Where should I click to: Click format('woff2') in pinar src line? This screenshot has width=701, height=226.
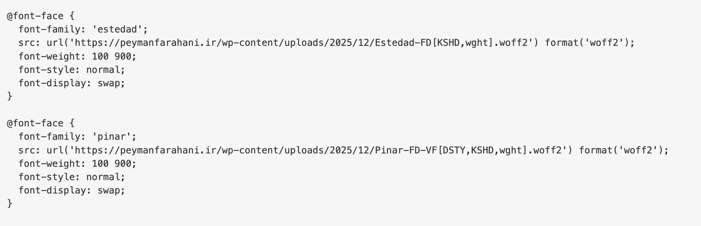tap(621, 150)
